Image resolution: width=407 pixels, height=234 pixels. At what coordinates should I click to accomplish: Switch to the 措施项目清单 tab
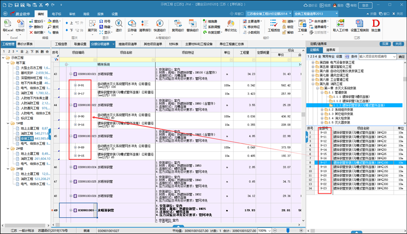click(127, 44)
